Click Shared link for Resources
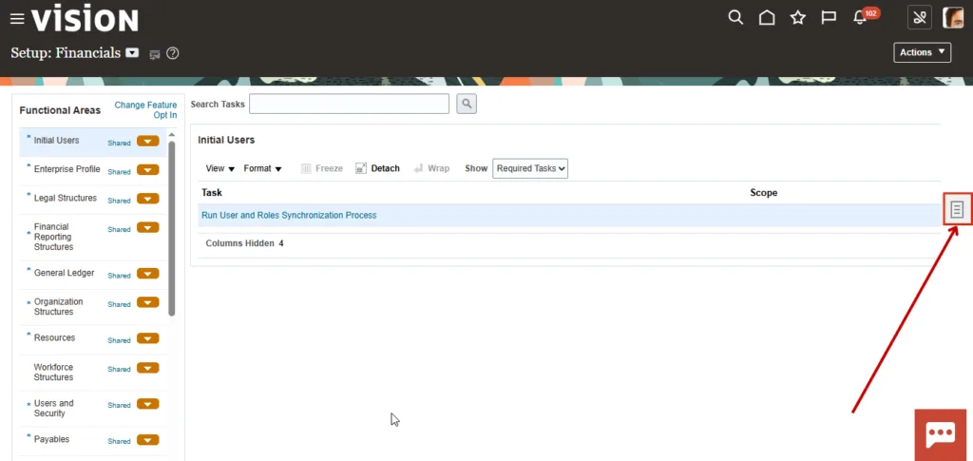 (119, 340)
